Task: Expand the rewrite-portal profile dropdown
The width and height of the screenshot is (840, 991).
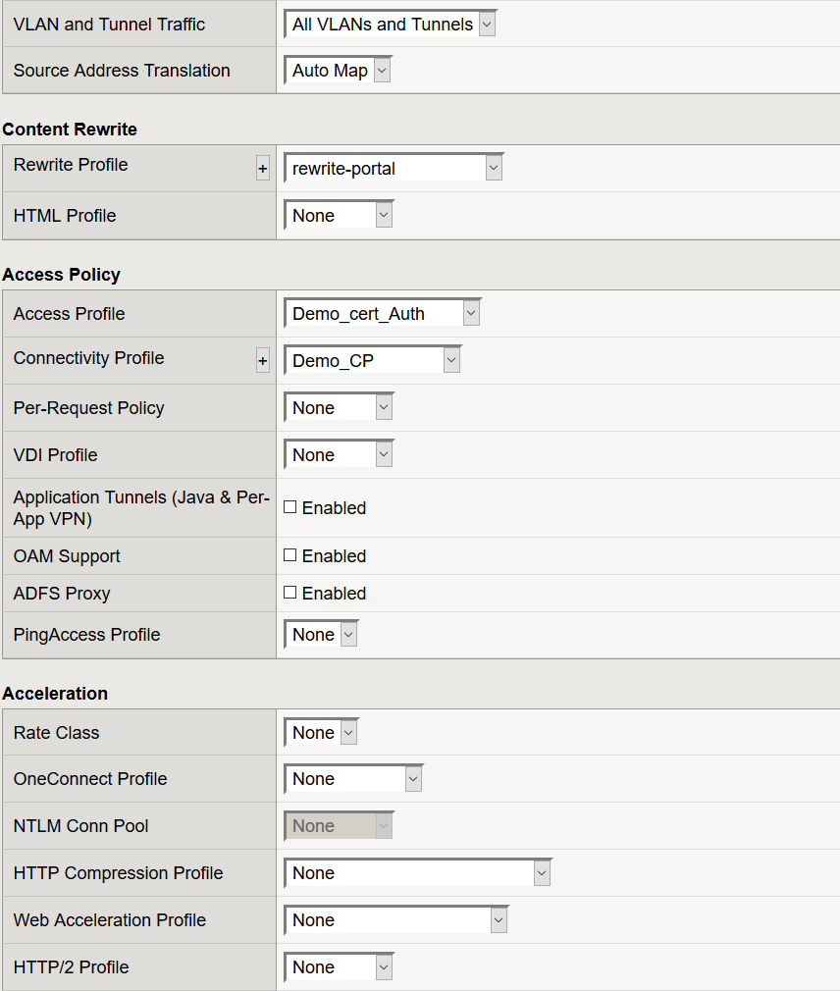Action: tap(394, 168)
